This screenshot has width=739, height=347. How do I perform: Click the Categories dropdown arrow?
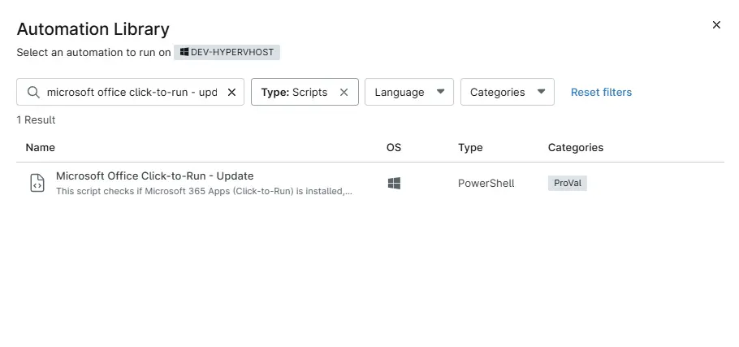point(541,92)
